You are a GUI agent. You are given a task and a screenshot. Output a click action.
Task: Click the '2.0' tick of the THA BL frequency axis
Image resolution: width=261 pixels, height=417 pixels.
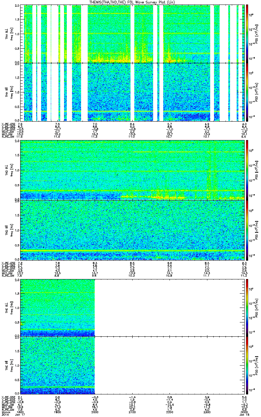(x=17, y=6)
